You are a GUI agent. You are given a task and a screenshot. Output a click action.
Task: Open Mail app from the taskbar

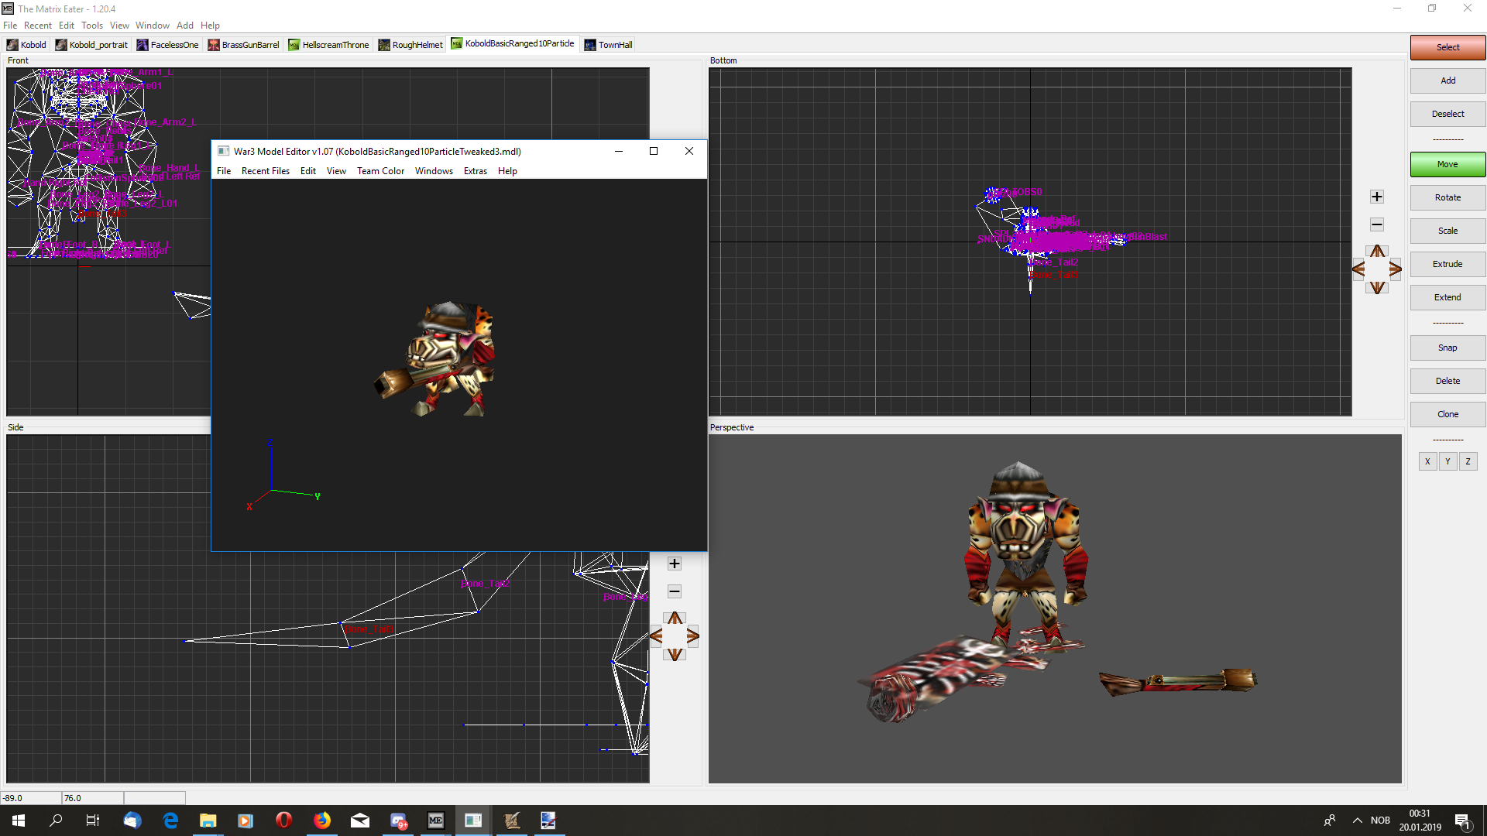pos(360,821)
